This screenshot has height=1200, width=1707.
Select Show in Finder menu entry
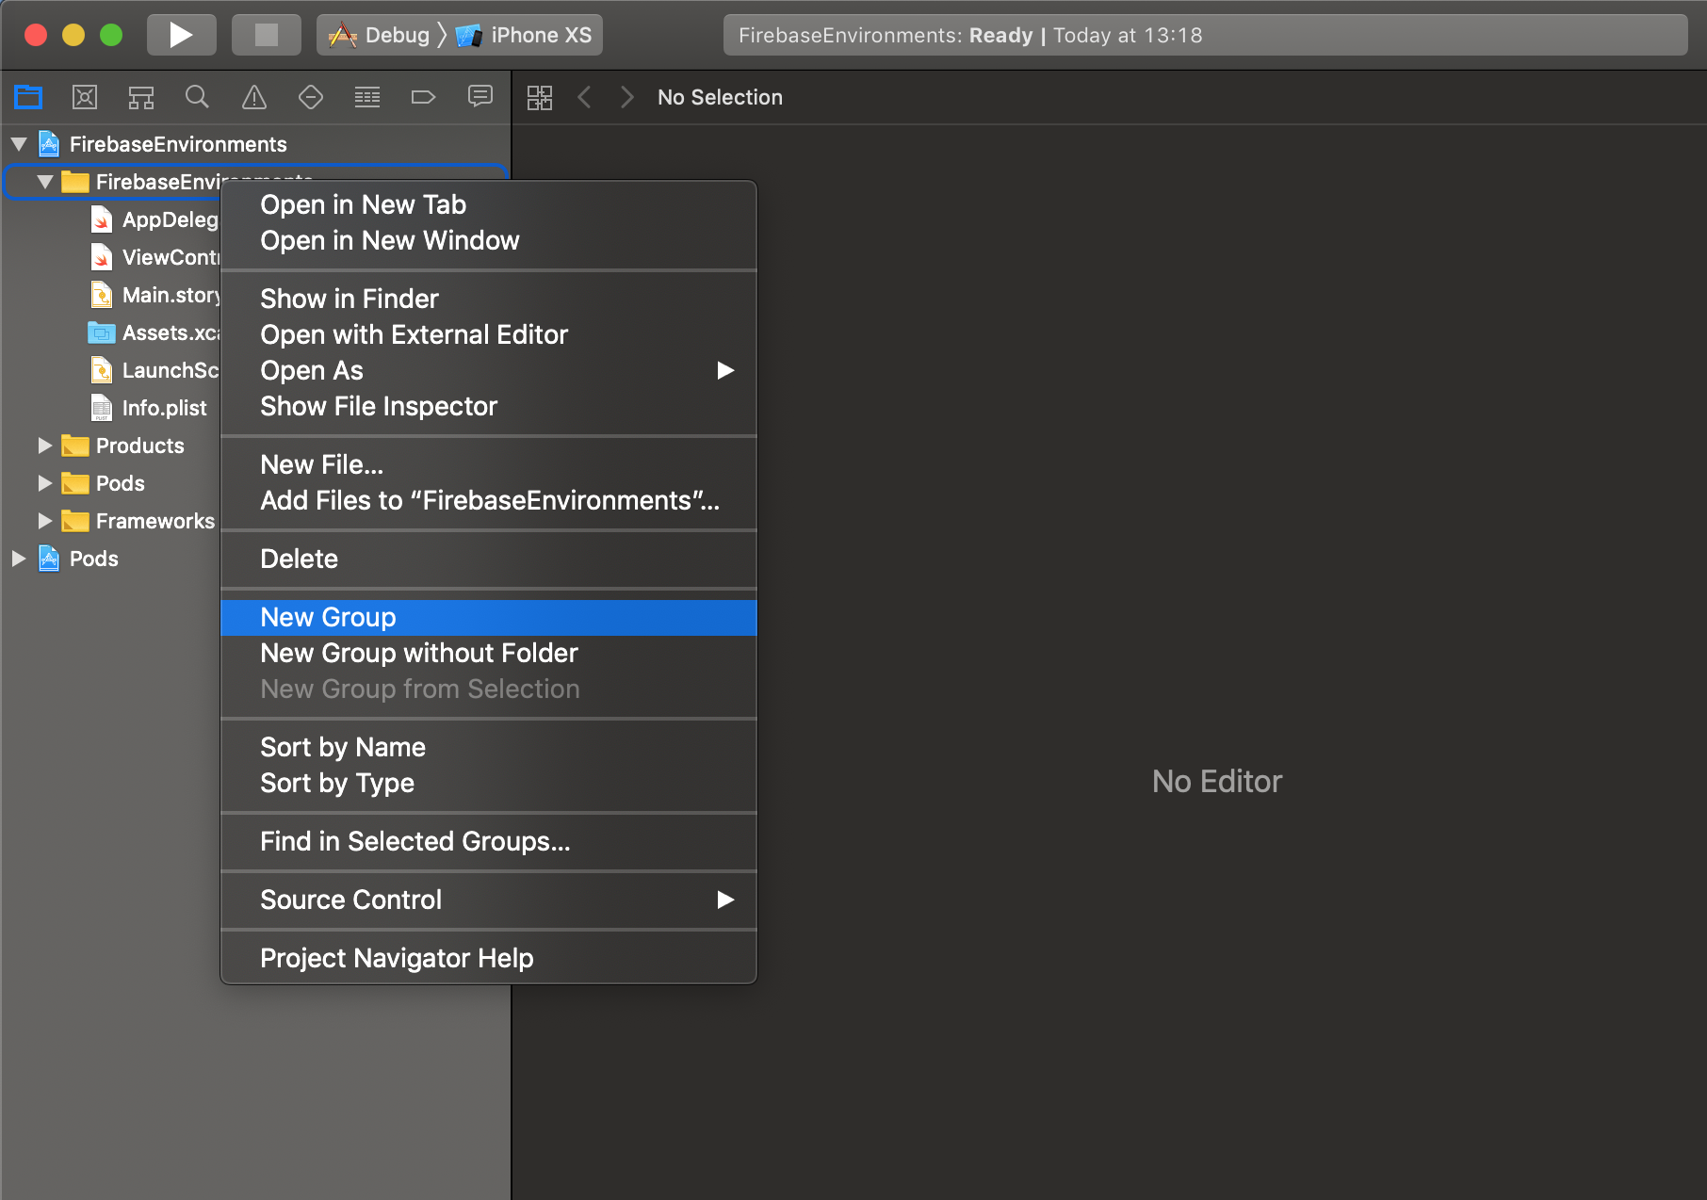[349, 299]
